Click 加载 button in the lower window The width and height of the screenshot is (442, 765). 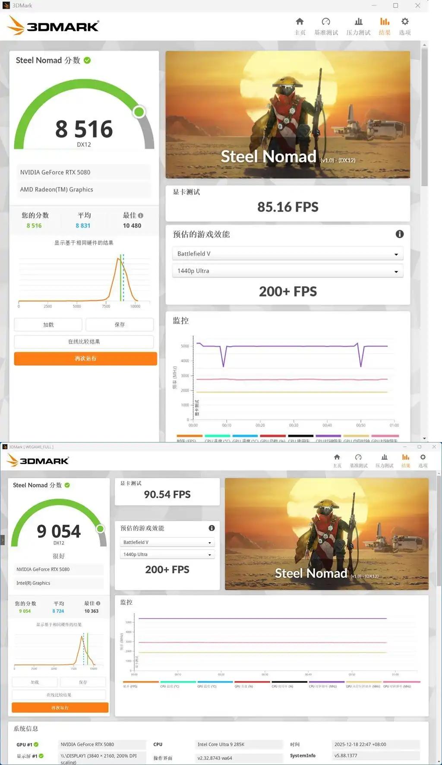click(x=35, y=682)
